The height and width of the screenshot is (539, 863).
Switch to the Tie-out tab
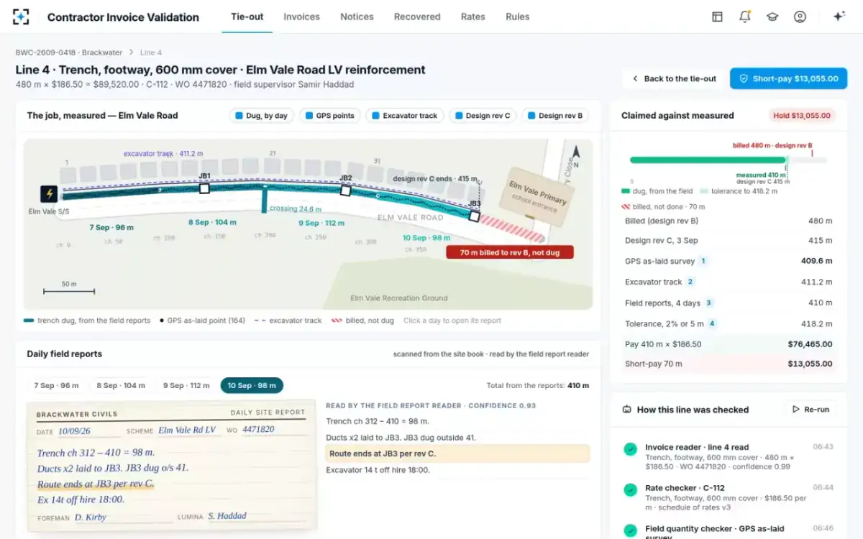(x=247, y=17)
